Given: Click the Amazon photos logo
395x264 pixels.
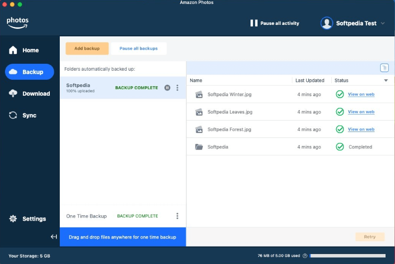Looking at the screenshot, I should pyautogui.click(x=17, y=23).
